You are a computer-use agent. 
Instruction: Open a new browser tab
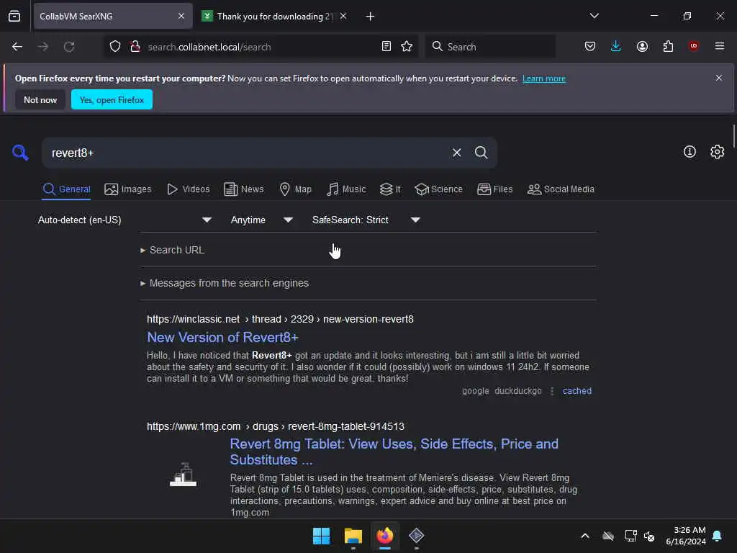coord(370,17)
